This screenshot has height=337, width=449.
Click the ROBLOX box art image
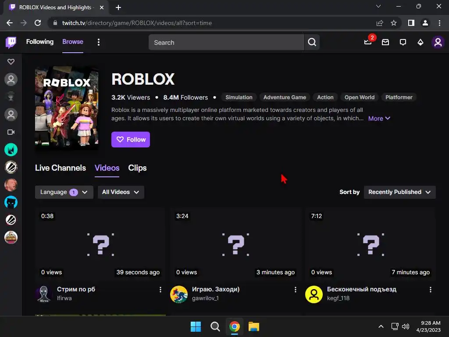click(67, 108)
